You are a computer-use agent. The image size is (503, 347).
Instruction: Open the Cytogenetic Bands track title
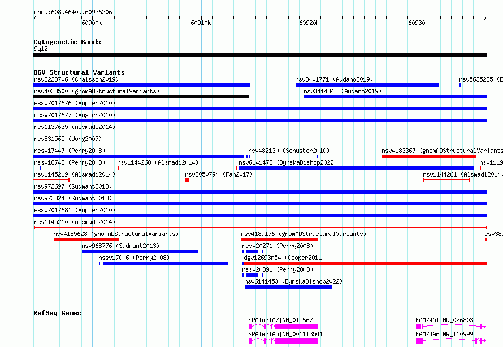click(x=67, y=42)
